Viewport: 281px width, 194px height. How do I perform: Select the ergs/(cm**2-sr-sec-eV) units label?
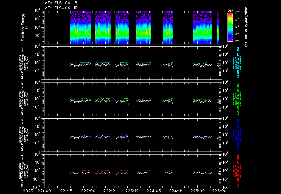(246, 27)
